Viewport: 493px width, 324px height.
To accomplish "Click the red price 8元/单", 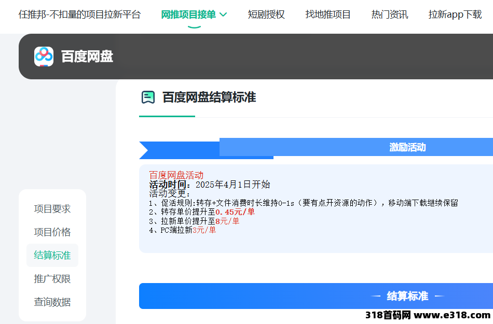I will click(227, 221).
